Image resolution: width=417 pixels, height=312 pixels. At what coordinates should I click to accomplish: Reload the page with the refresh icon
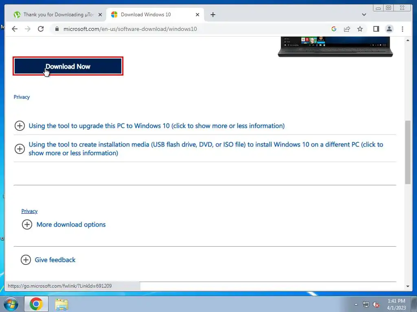coord(41,29)
